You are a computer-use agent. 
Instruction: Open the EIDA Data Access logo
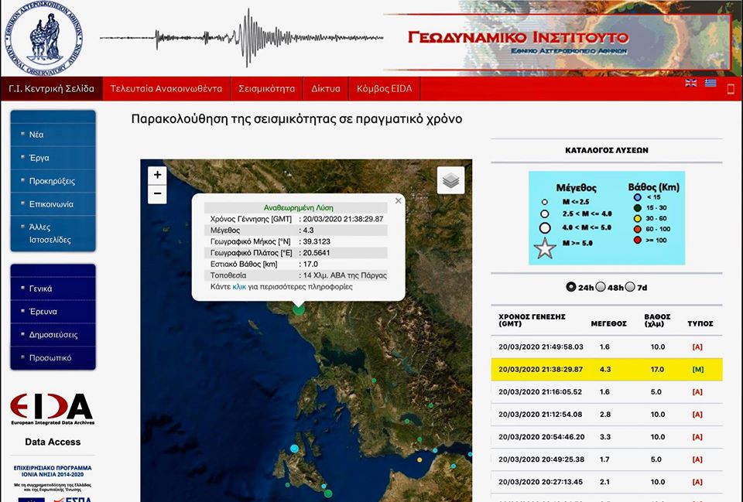52,410
